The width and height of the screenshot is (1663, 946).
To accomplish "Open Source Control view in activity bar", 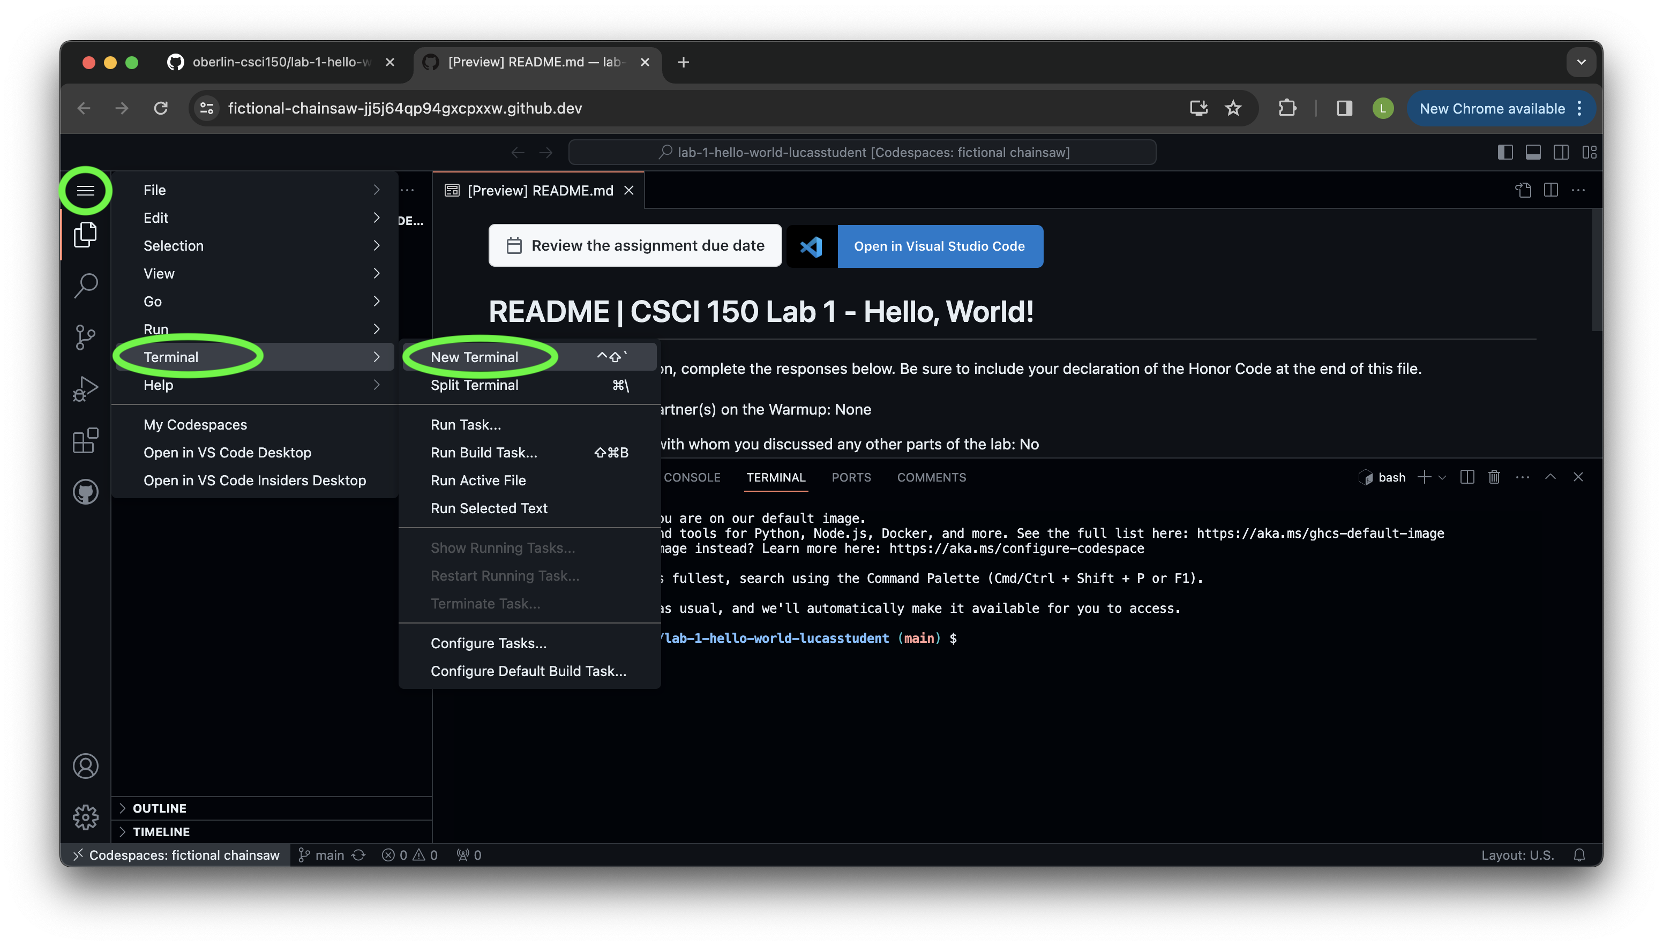I will click(85, 337).
